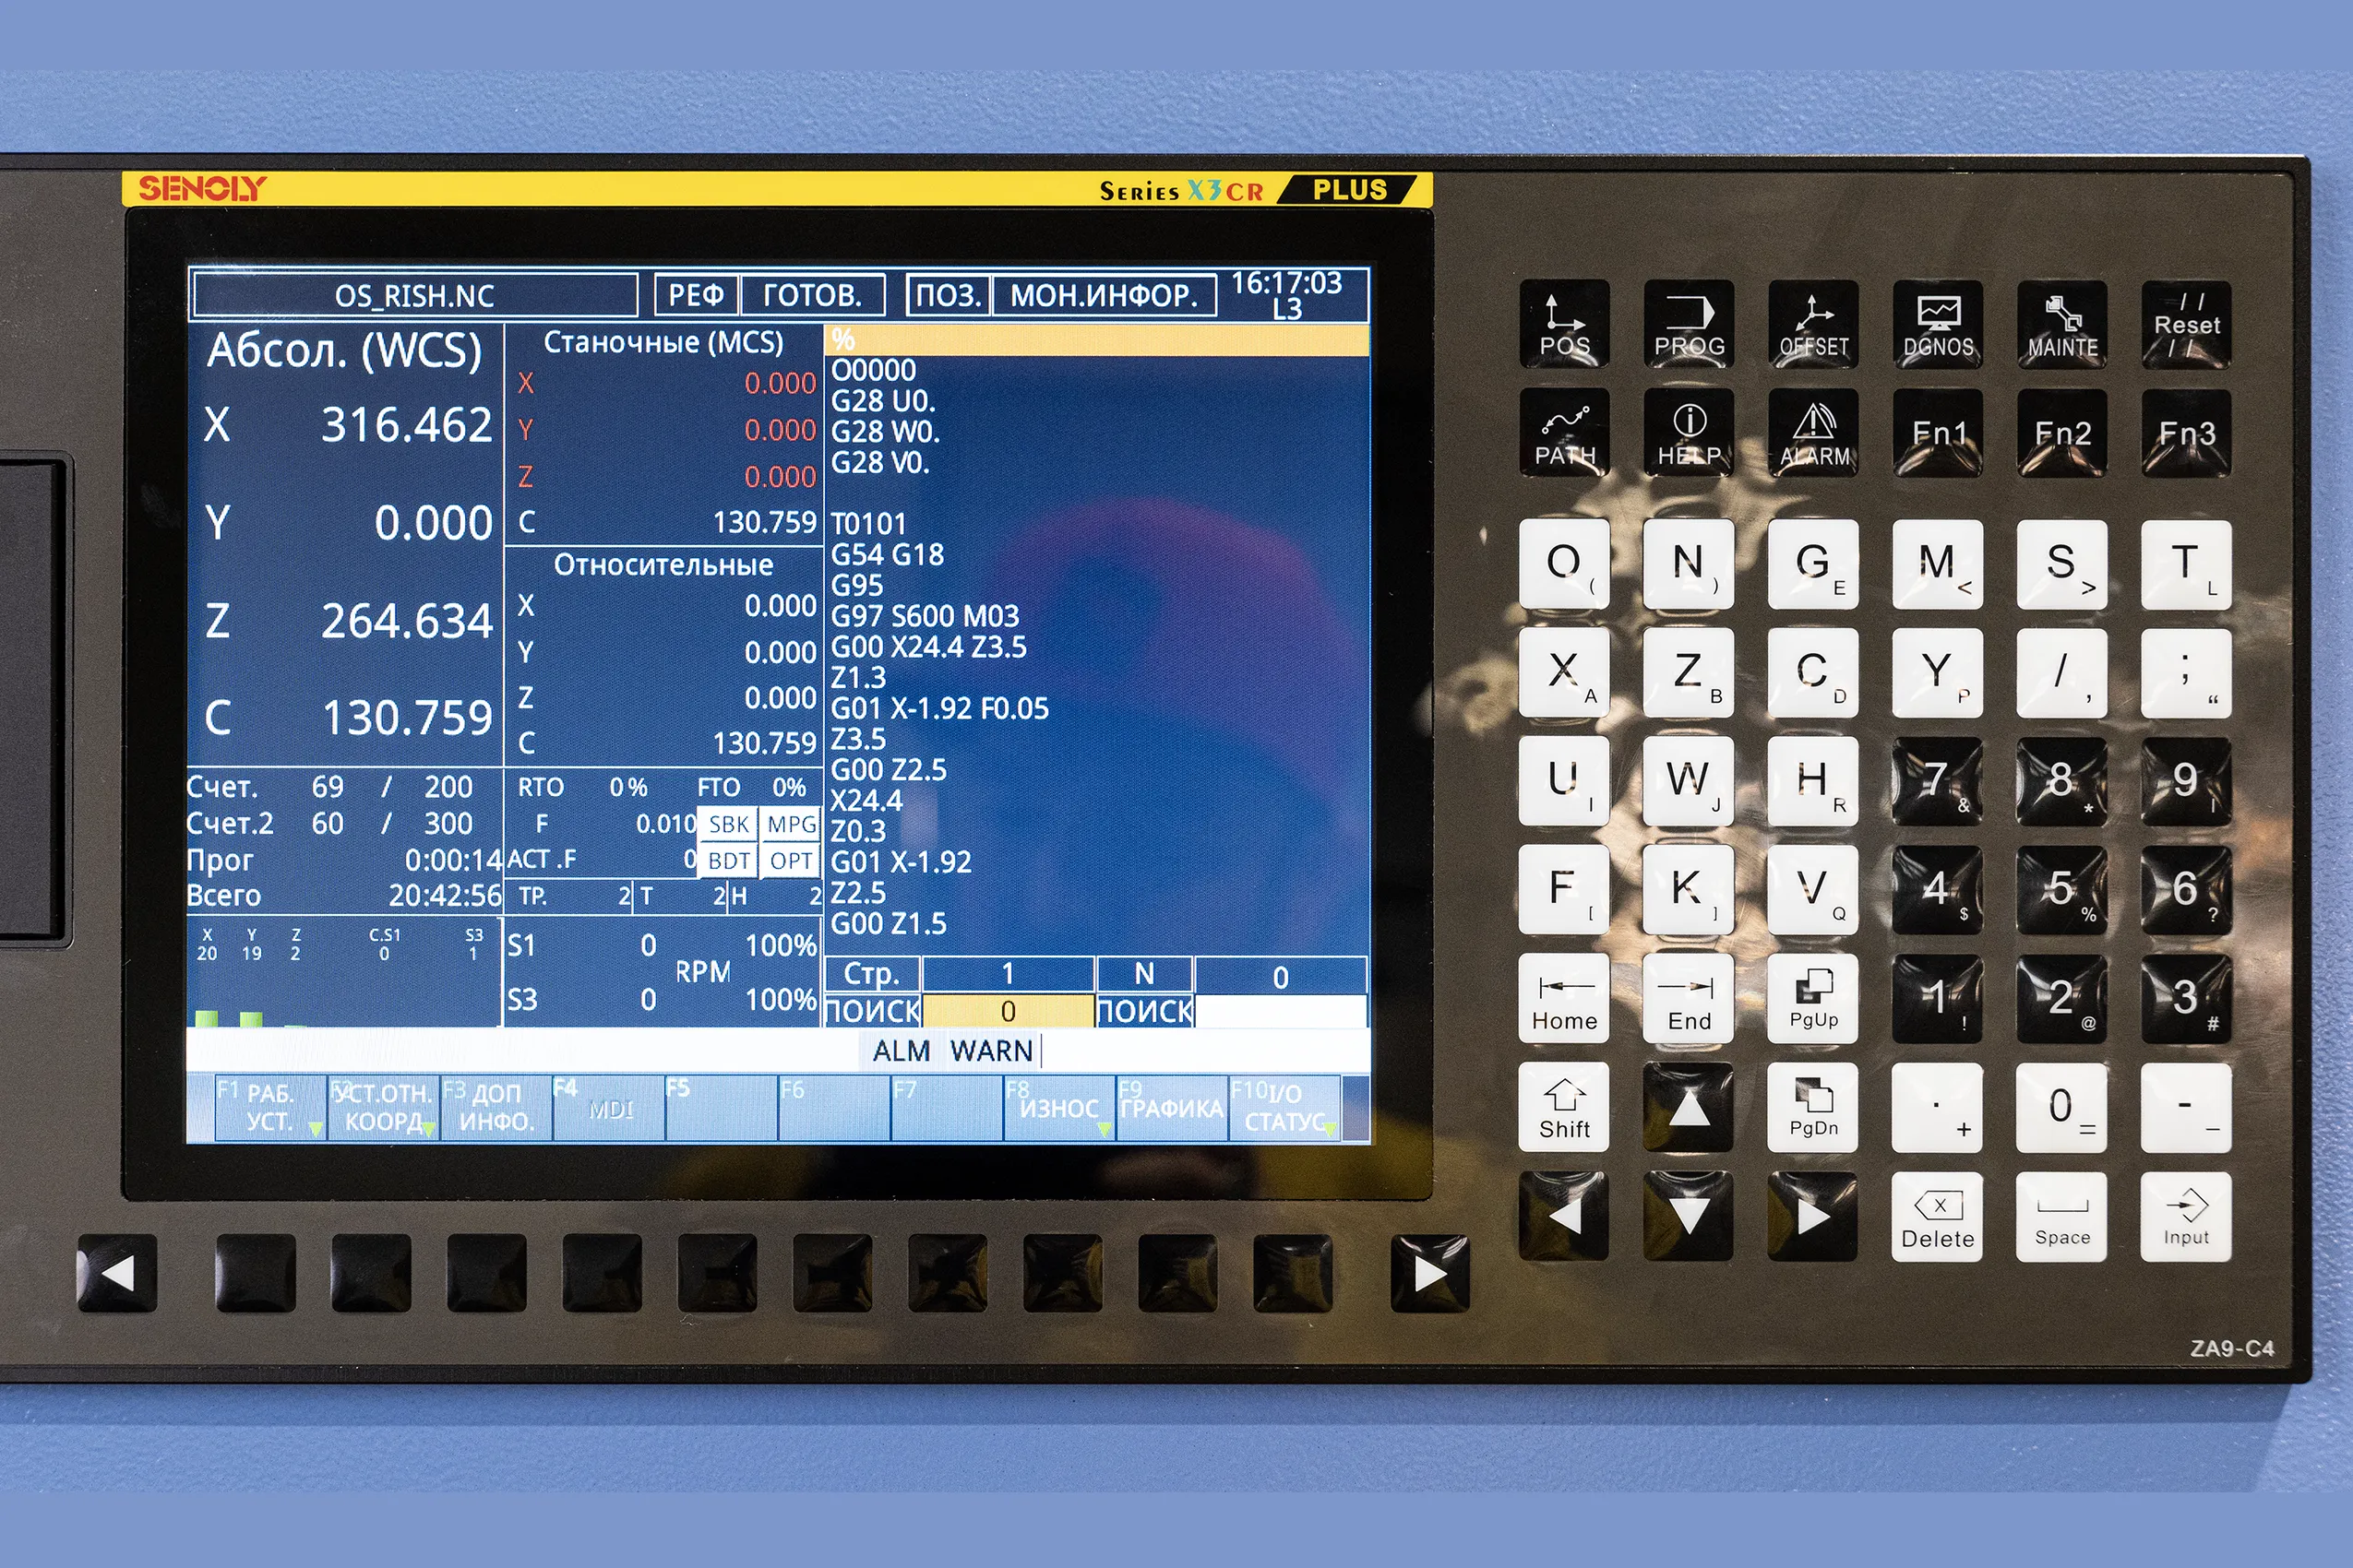2353x1568 pixels.
Task: Toggle the BDT block delete indicator
Action: coord(727,860)
